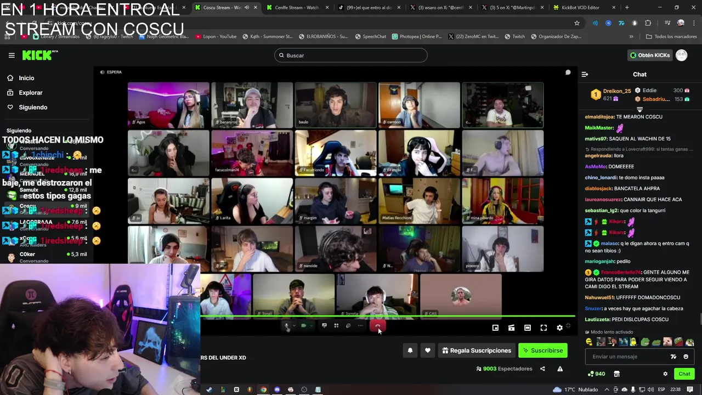Image resolution: width=702 pixels, height=395 pixels.
Task: Open the camera options dropdown arrow
Action: 311,326
